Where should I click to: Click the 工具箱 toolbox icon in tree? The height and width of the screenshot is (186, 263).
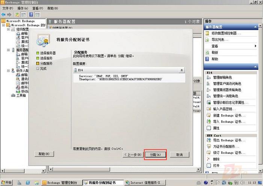tap(13, 95)
